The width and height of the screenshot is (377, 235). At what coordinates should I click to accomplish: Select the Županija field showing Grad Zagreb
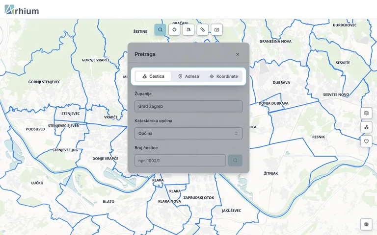pos(188,106)
